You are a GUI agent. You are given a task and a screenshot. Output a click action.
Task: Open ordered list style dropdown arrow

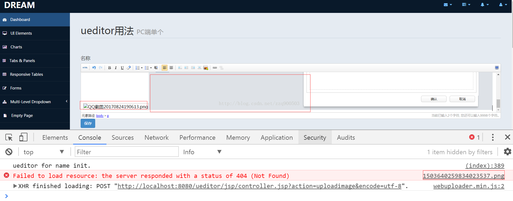click(142, 68)
